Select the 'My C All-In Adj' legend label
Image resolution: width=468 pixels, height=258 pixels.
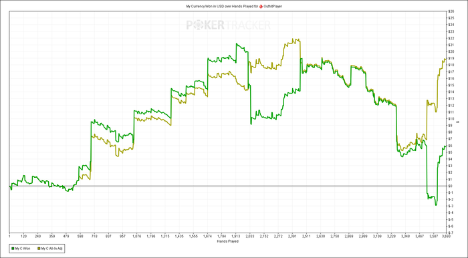click(52, 248)
